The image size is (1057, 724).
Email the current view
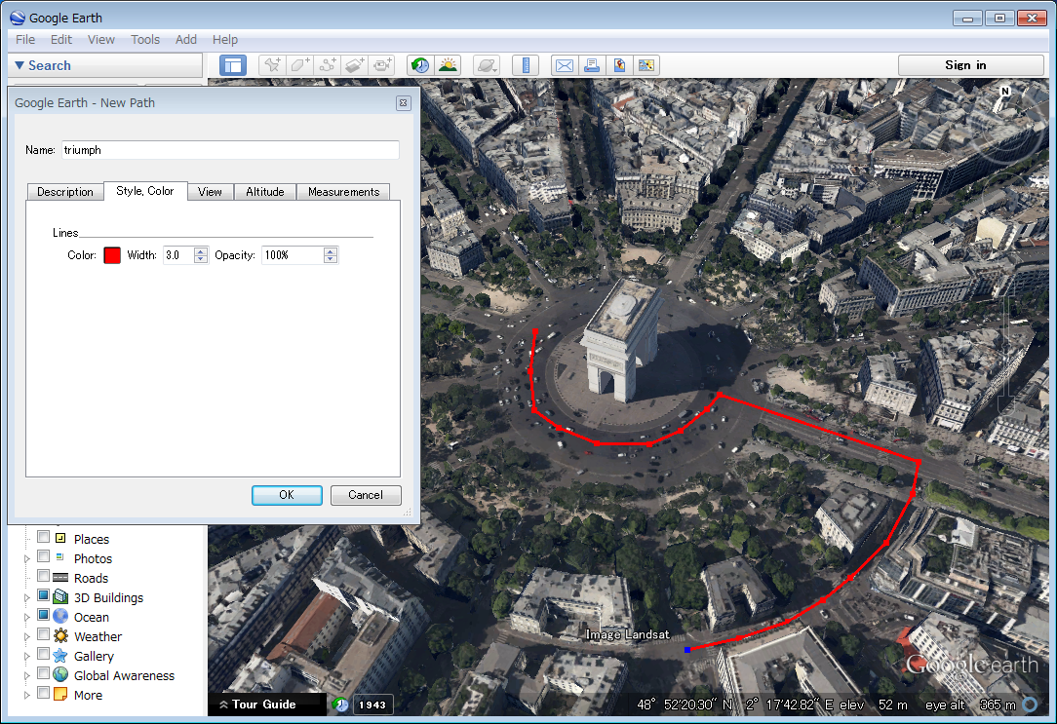click(565, 65)
